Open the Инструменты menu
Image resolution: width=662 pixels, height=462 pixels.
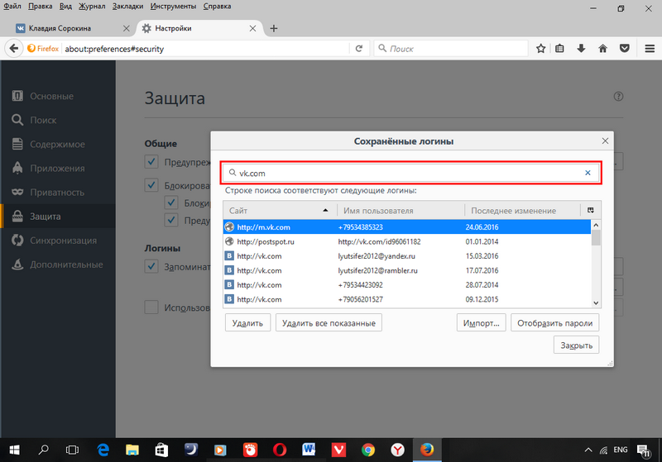[x=173, y=7]
